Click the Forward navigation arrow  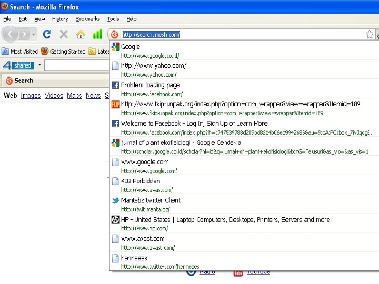pyautogui.click(x=24, y=34)
